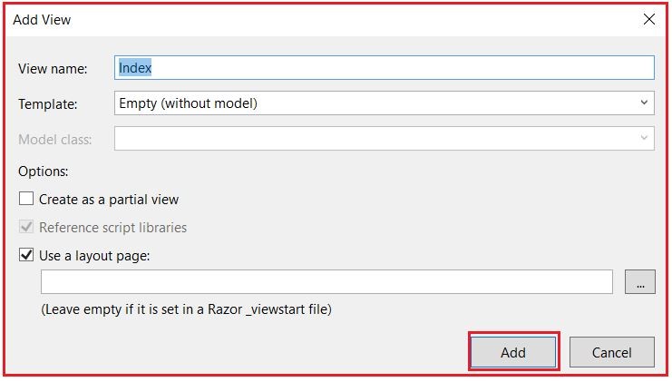Click the 'View name:' field label
The height and width of the screenshot is (382, 672).
coord(53,69)
